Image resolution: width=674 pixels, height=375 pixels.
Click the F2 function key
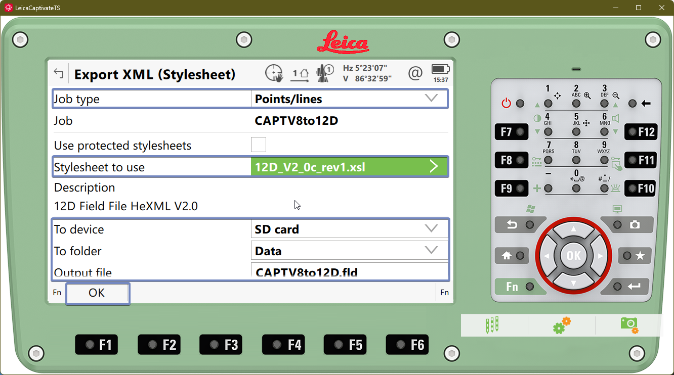click(159, 345)
